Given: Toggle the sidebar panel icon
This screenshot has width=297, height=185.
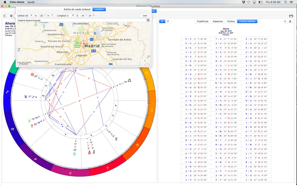Looking at the screenshot, I should (x=5, y=16).
